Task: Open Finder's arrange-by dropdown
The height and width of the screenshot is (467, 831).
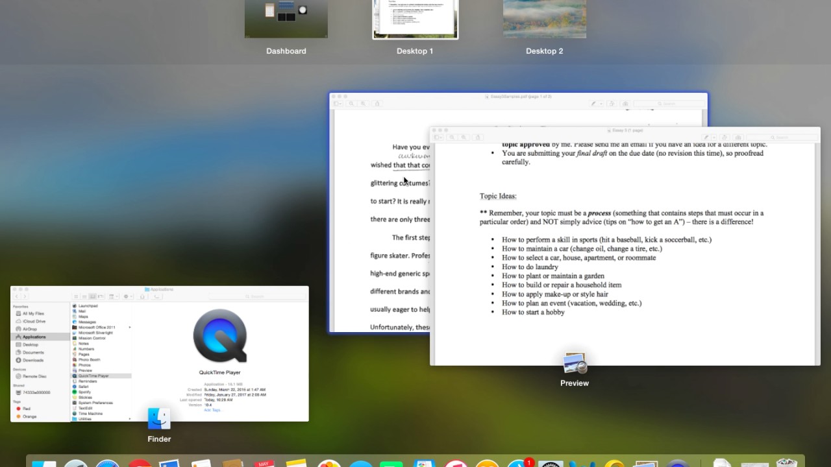Action: pyautogui.click(x=112, y=296)
